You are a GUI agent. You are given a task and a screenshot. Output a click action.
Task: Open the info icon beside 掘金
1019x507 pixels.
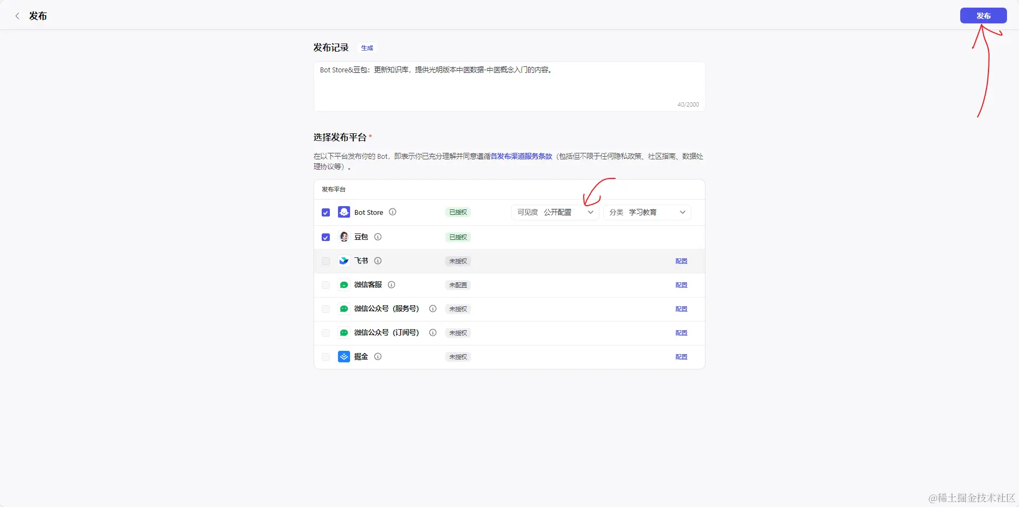(378, 356)
